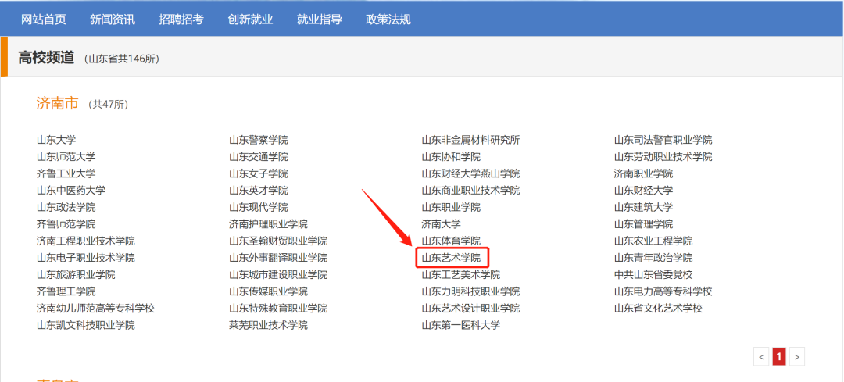
Task: Click 山东建筑大学 link
Action: pos(644,207)
